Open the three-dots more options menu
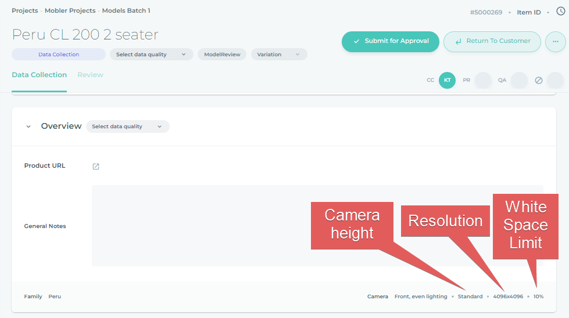The image size is (569, 318). [555, 42]
